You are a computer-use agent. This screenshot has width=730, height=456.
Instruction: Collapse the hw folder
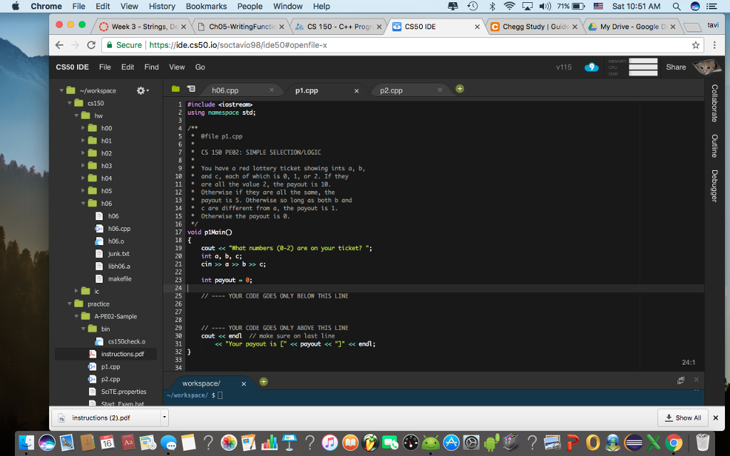(77, 116)
